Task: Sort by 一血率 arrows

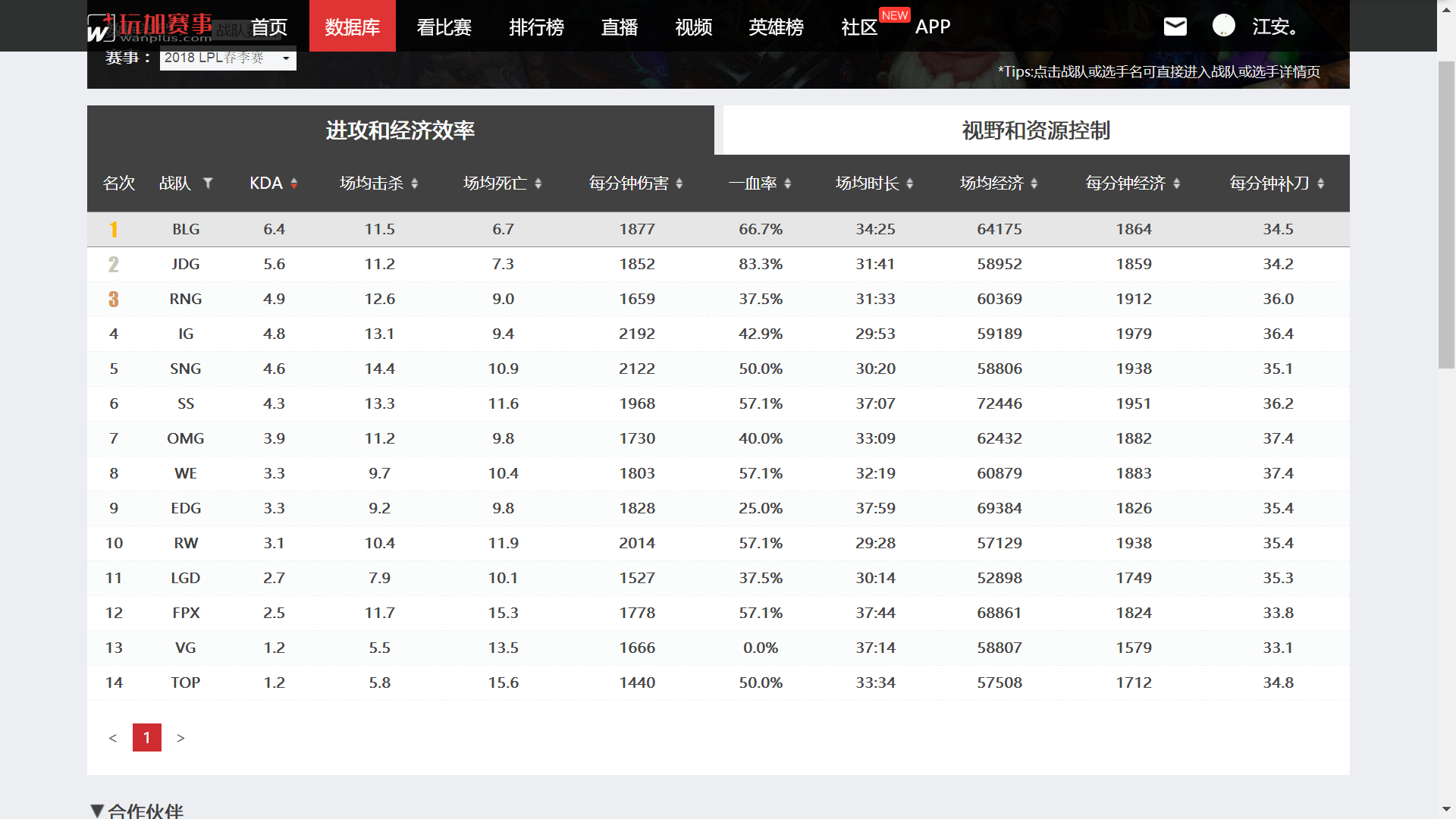Action: (x=788, y=184)
